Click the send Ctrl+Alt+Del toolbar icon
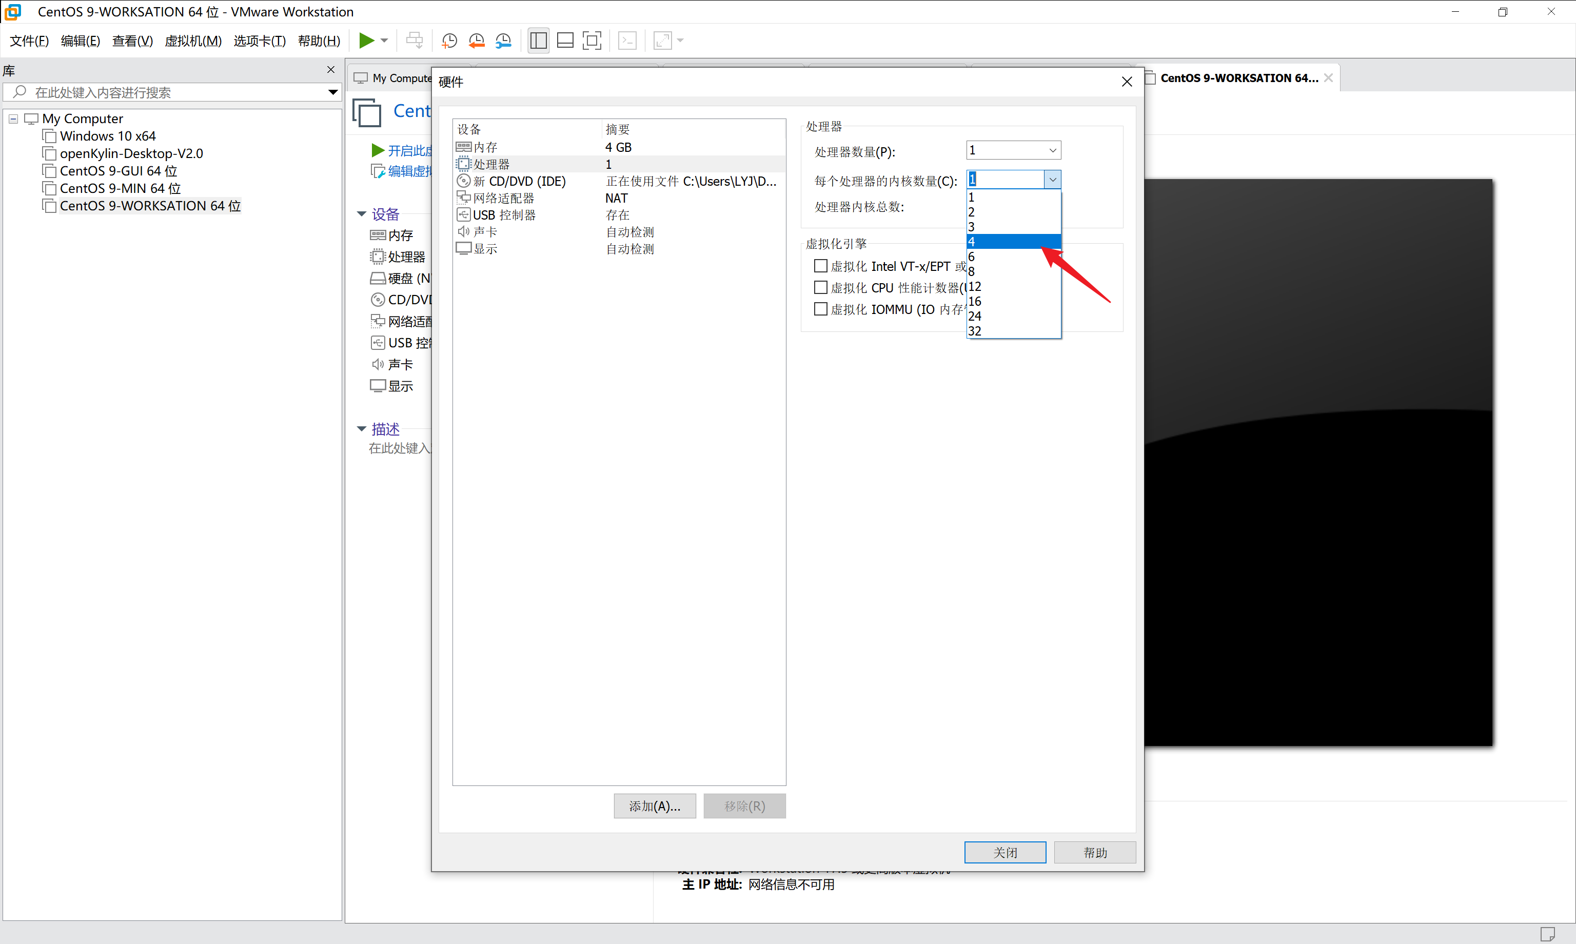 (415, 41)
